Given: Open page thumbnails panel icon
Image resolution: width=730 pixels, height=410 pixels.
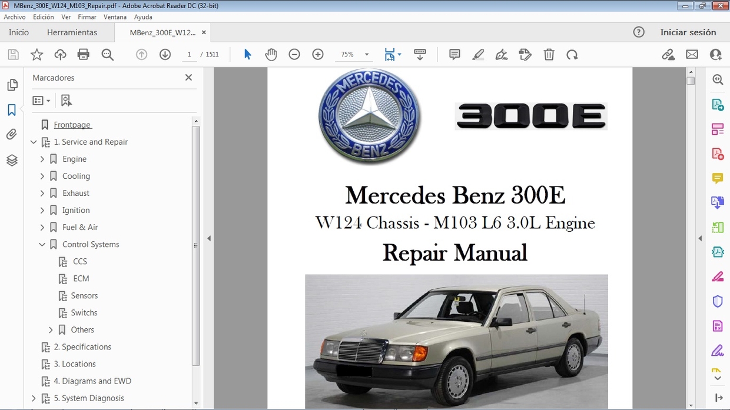Looking at the screenshot, I should 12,85.
